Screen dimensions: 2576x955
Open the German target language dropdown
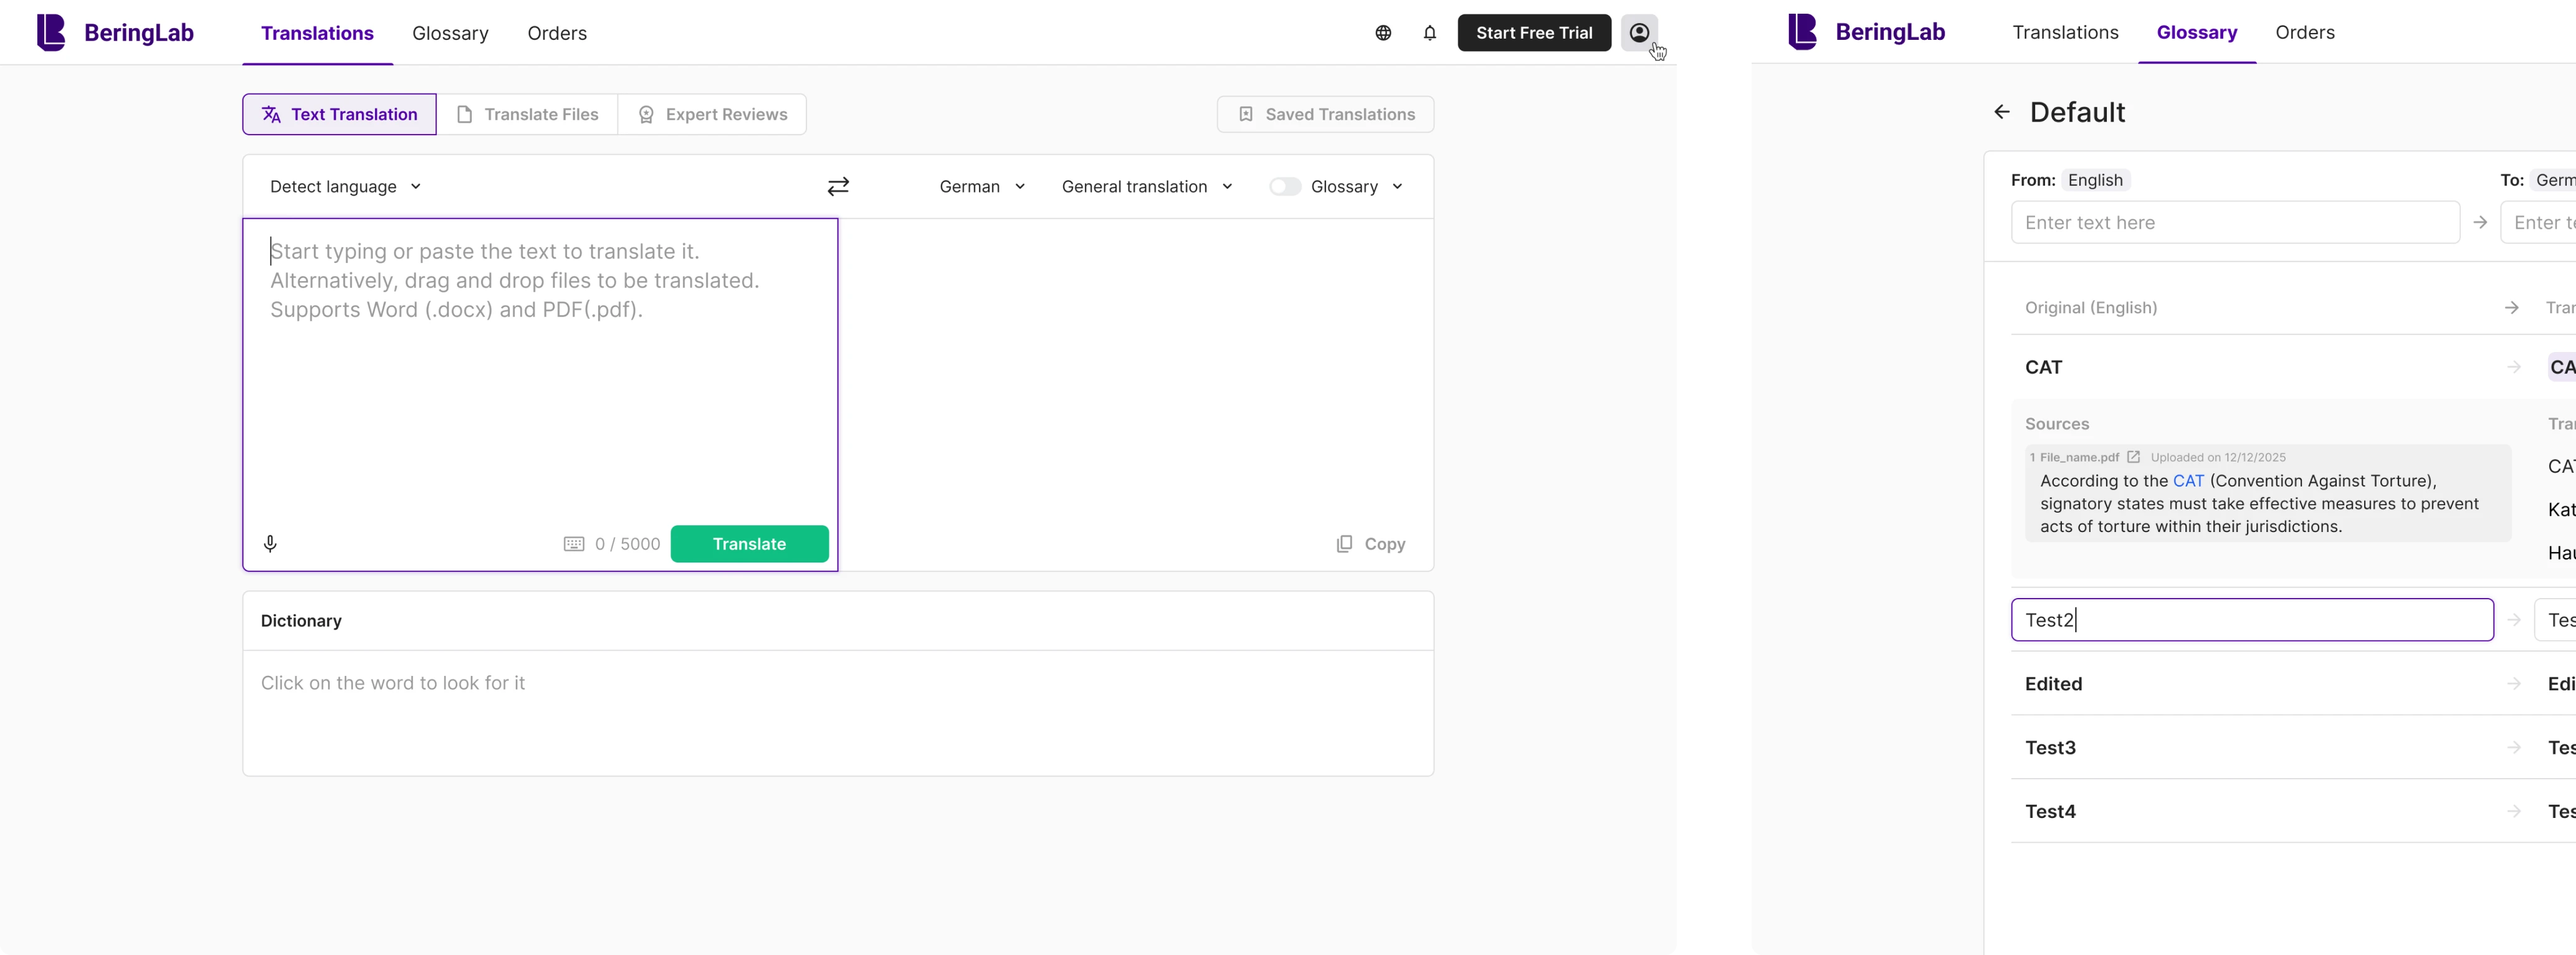coord(982,187)
